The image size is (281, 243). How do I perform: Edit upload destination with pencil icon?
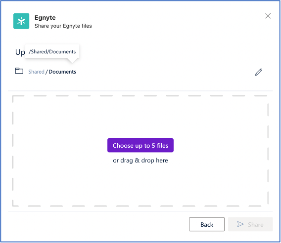259,72
